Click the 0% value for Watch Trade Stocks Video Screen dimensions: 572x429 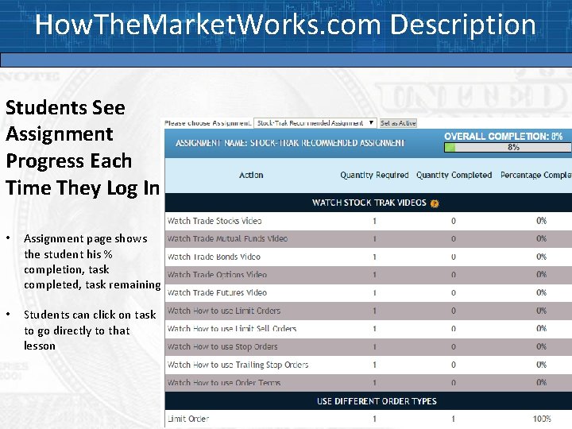[541, 221]
